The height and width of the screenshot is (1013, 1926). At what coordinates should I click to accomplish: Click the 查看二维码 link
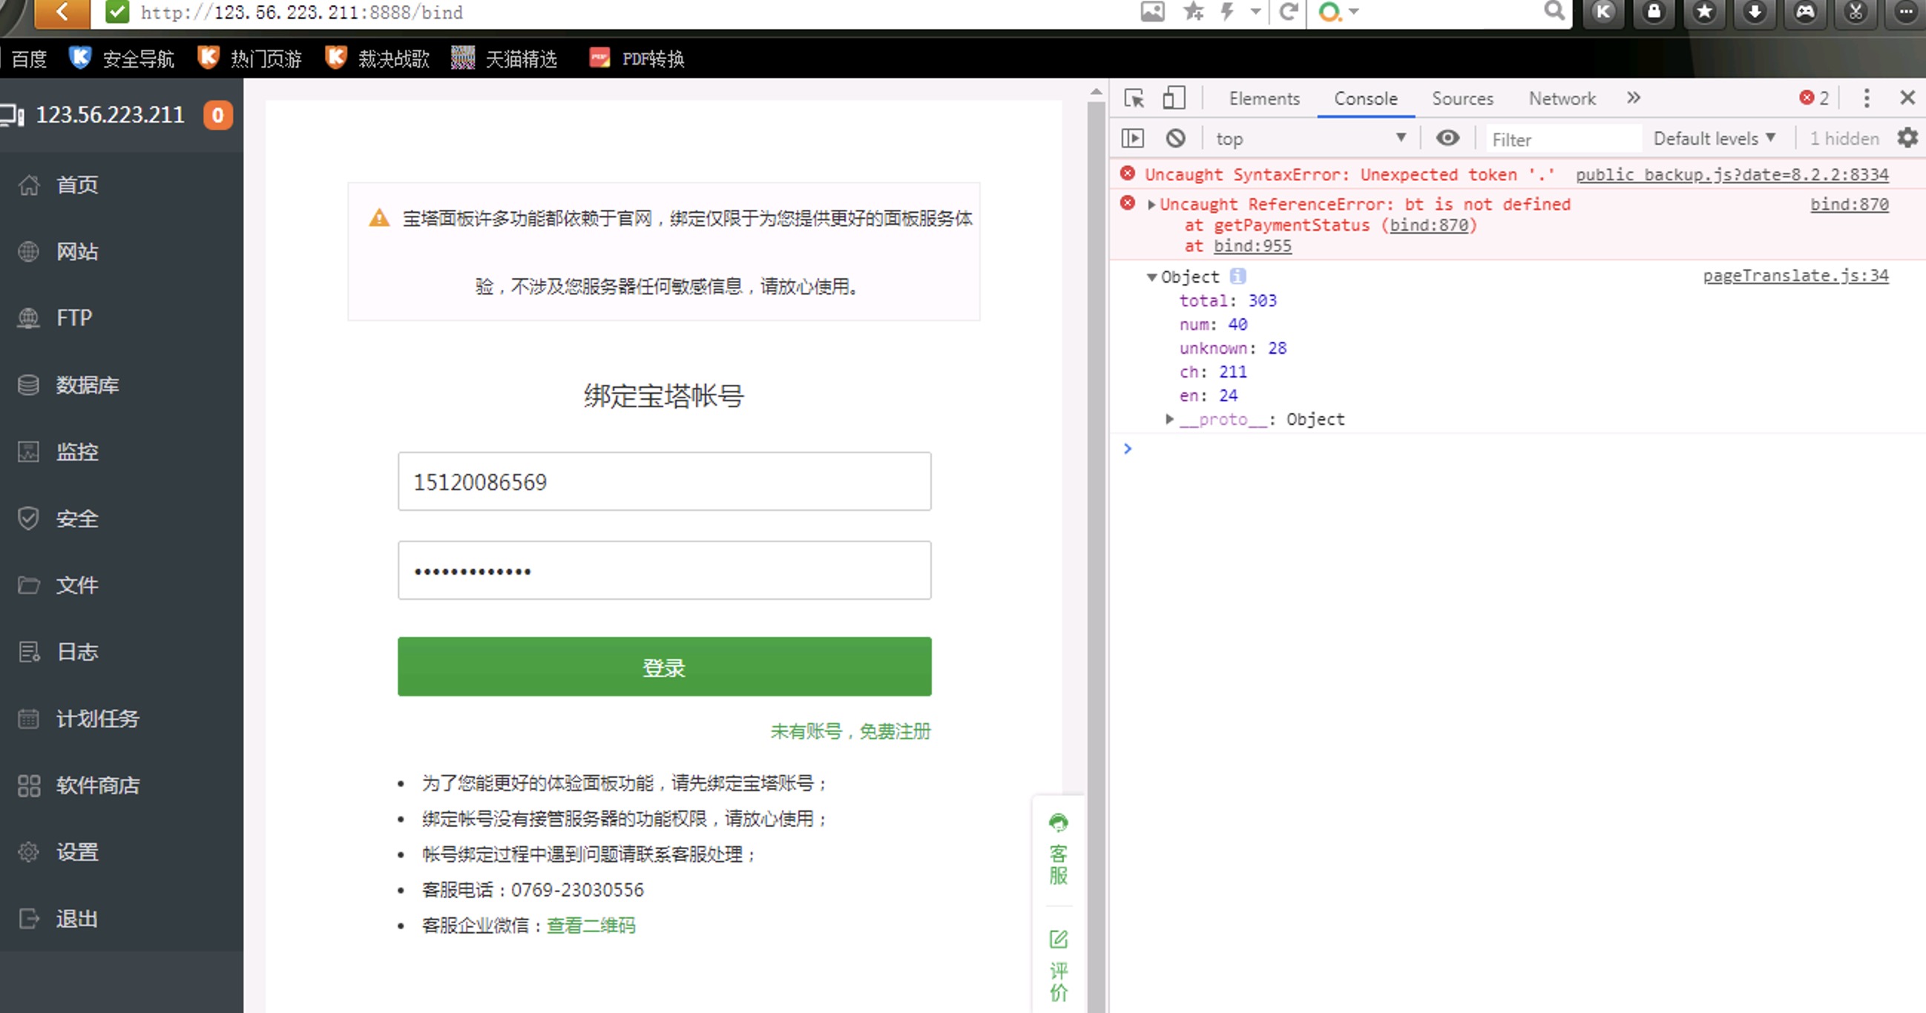coord(591,925)
